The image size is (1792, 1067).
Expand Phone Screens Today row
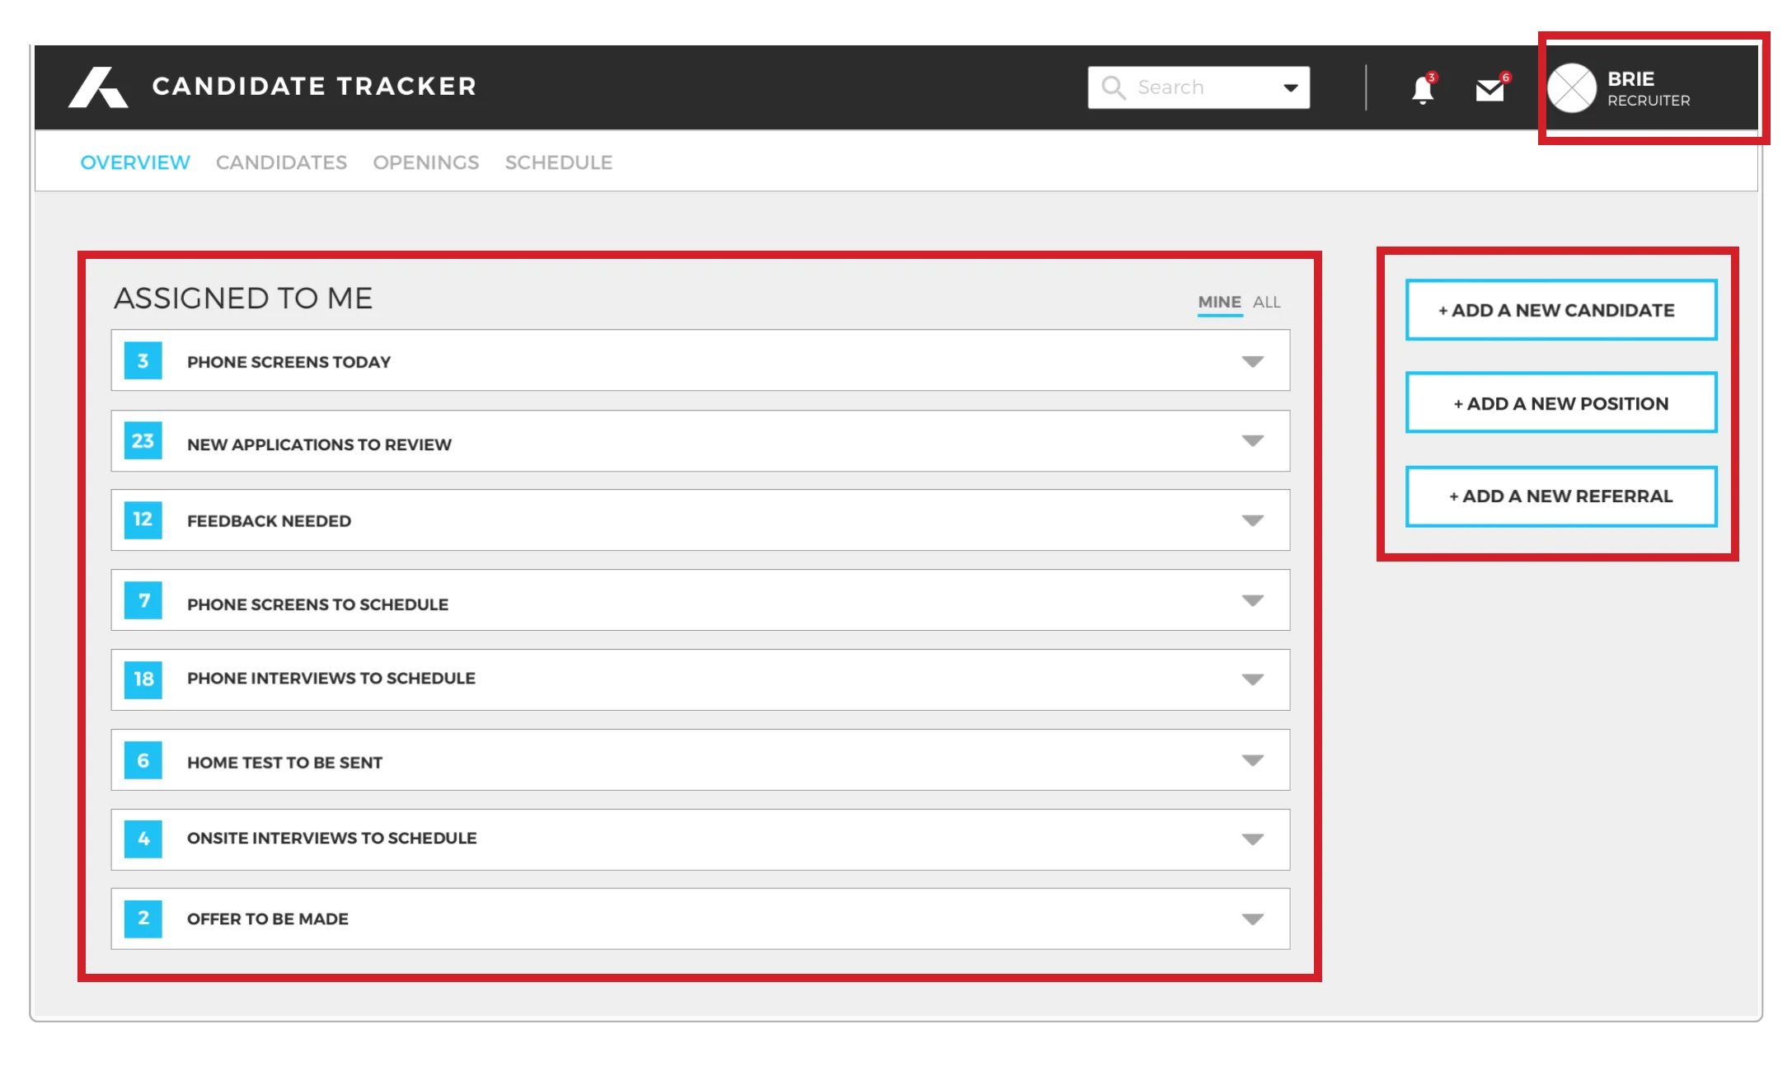pyautogui.click(x=1252, y=361)
